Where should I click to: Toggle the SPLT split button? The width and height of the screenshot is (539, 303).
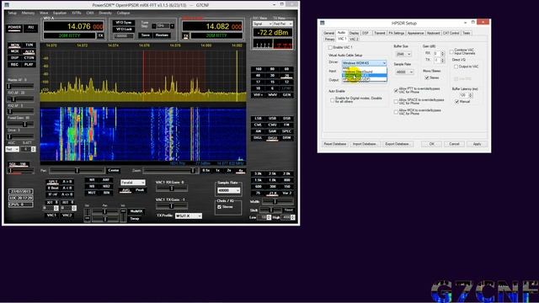coord(52,182)
